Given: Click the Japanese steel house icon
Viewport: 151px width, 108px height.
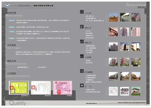Looking at the screenshot, I should 82,71.
